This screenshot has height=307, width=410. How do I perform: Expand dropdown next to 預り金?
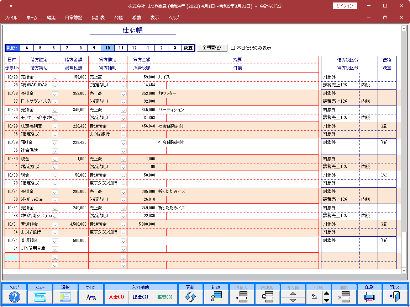pos(55,143)
